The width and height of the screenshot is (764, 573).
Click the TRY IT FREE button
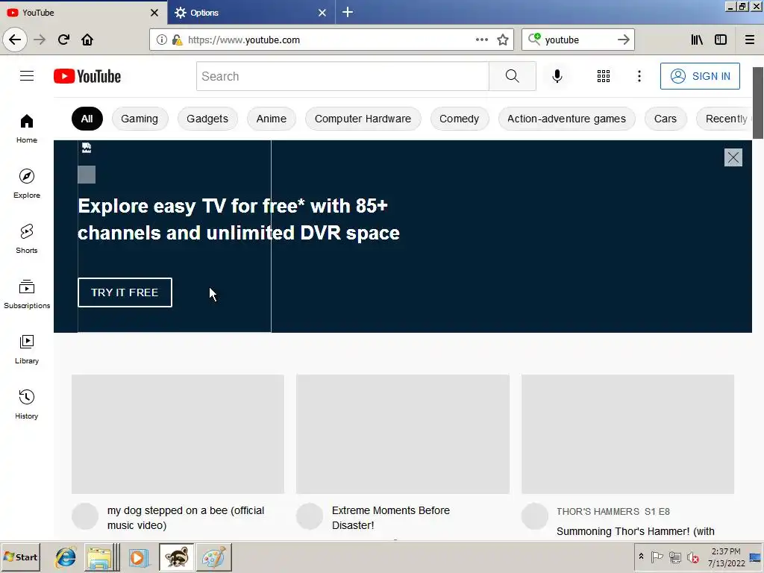pyautogui.click(x=125, y=292)
